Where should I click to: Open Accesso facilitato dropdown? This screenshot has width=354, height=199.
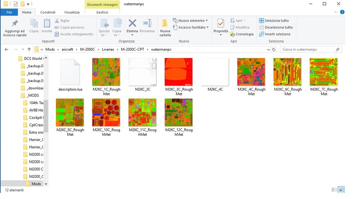190,27
